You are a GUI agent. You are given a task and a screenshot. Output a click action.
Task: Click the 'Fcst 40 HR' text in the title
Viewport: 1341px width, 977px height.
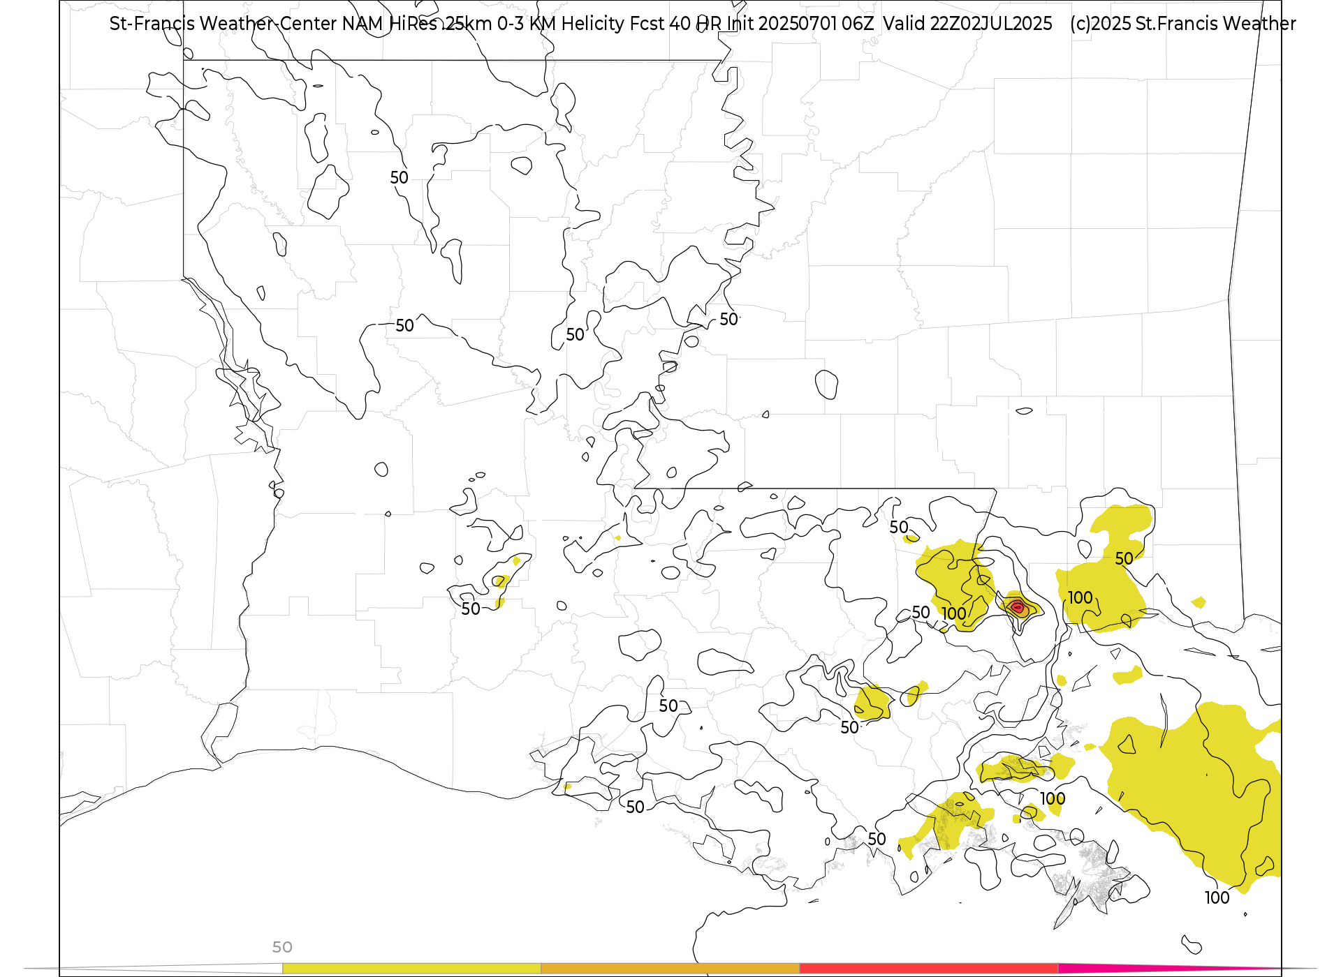point(676,24)
